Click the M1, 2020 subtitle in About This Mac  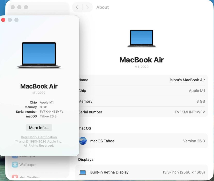[x=39, y=93]
